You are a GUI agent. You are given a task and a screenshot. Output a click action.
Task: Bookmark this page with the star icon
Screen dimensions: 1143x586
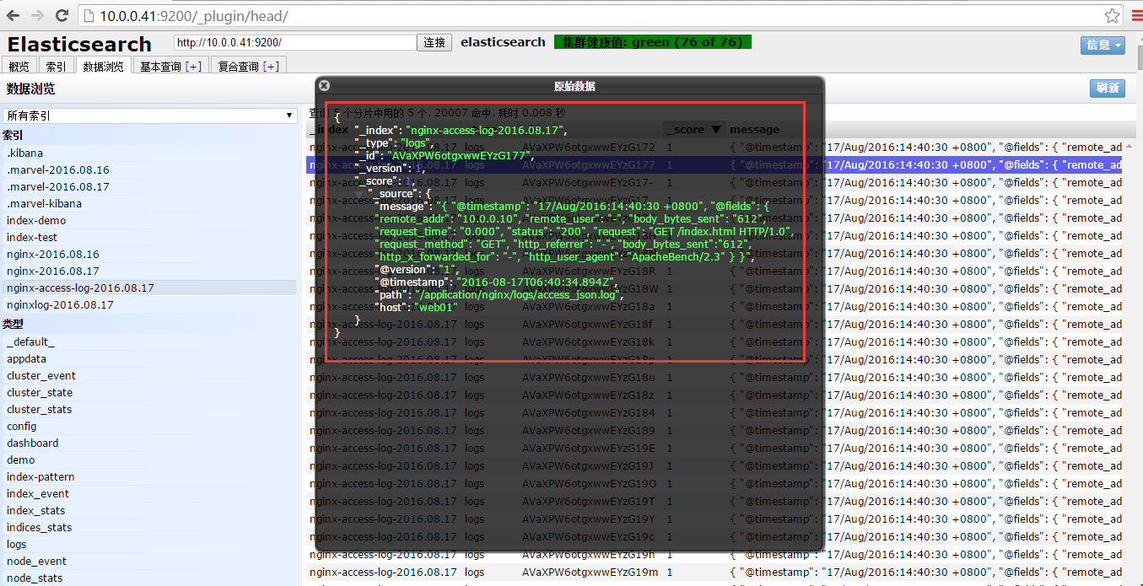(x=1113, y=16)
